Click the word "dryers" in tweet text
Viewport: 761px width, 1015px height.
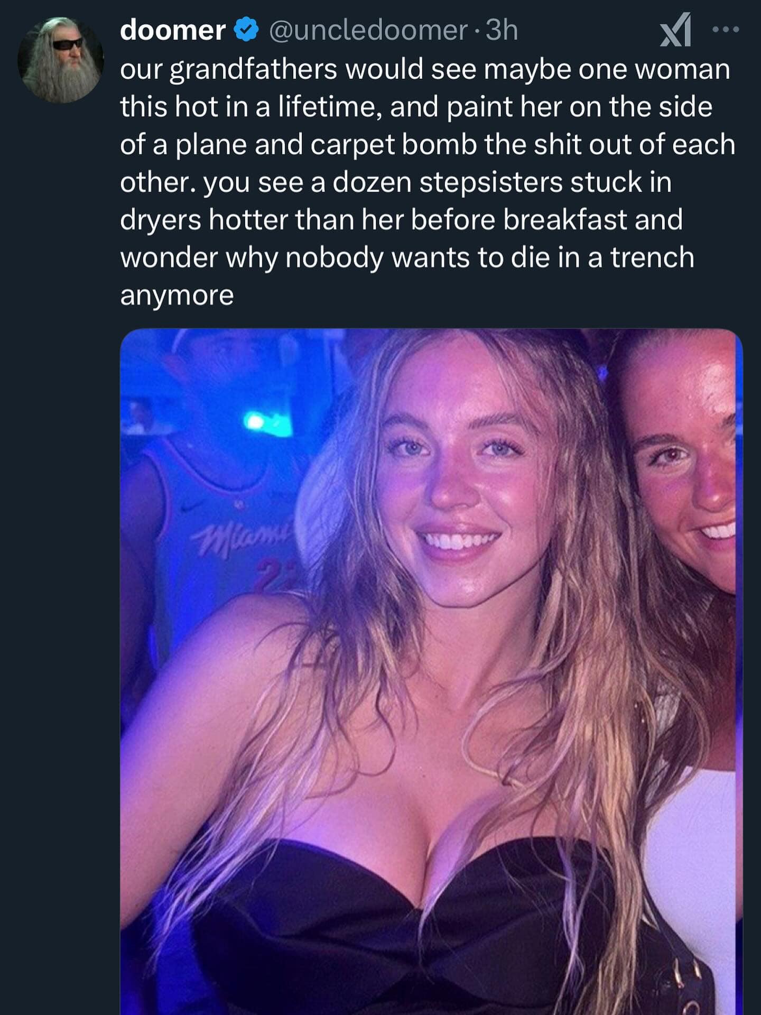pos(160,220)
